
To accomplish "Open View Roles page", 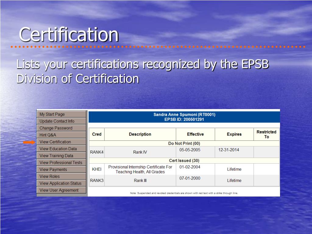I will [x=61, y=176].
